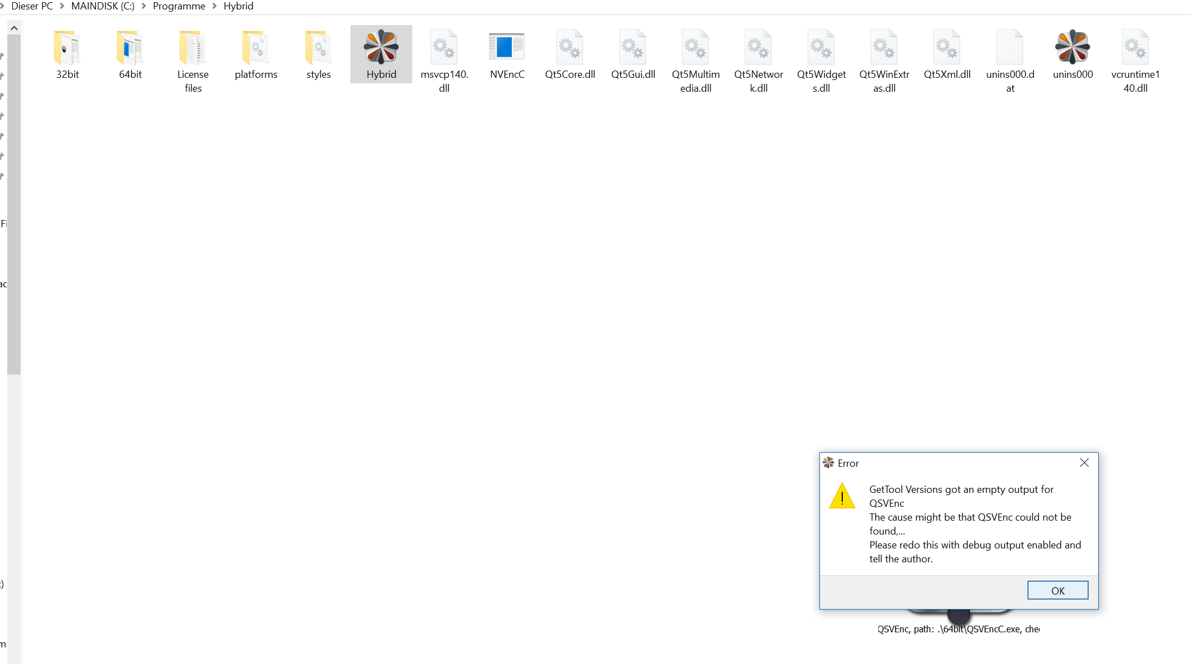Navigate to Programme in address bar

[x=179, y=6]
